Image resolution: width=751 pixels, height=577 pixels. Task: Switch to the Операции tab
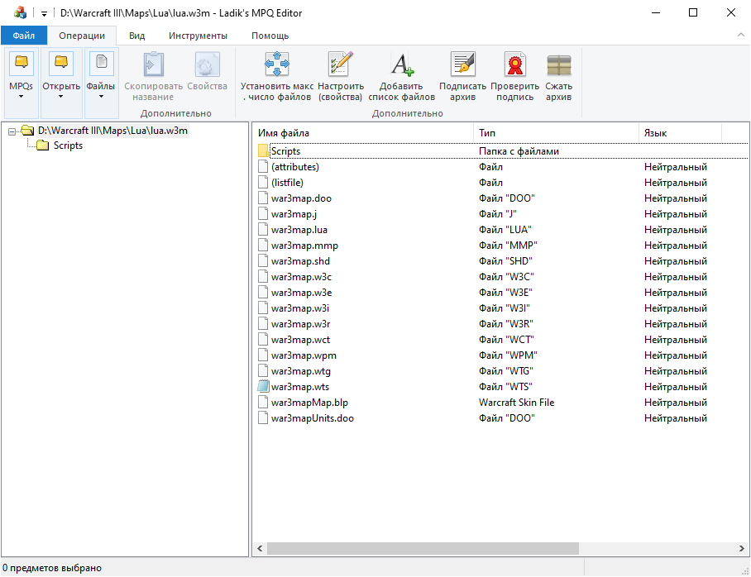[x=82, y=36]
